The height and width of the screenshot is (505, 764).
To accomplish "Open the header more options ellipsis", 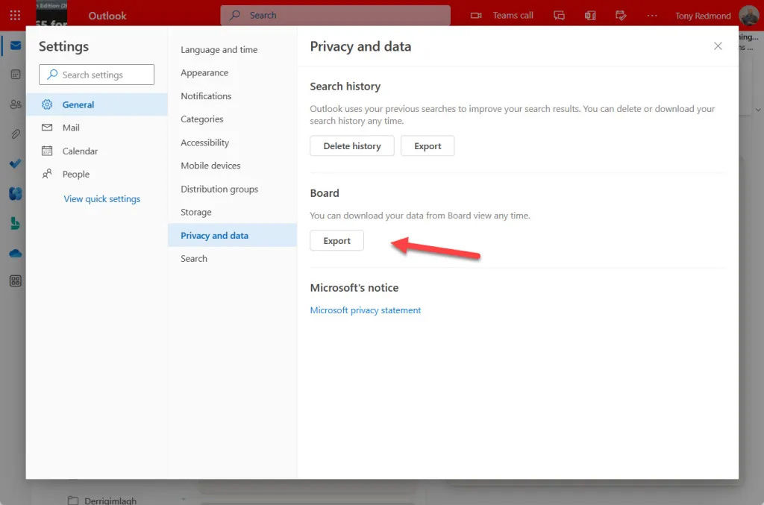I will (652, 16).
